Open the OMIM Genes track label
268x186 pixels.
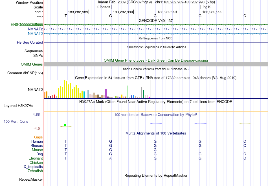(32, 64)
